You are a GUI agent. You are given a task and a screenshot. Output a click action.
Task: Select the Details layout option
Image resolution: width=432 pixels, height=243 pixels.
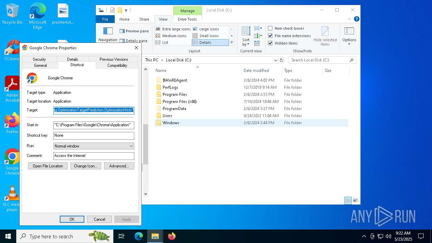(x=210, y=43)
